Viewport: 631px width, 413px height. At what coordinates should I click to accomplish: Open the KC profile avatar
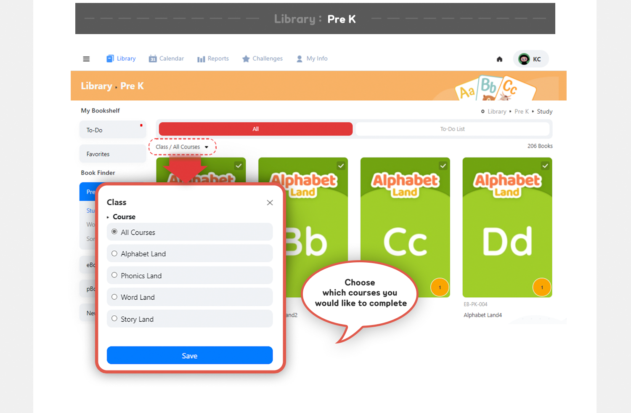point(524,59)
